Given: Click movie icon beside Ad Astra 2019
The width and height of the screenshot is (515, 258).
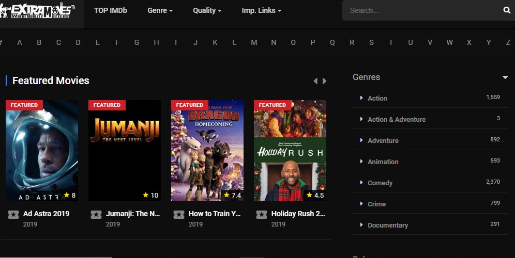Looking at the screenshot, I should point(13,215).
